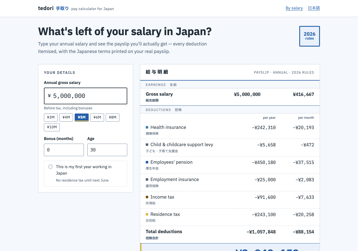Select the ¥3M salary preset
This screenshot has width=358, height=251.
point(51,117)
